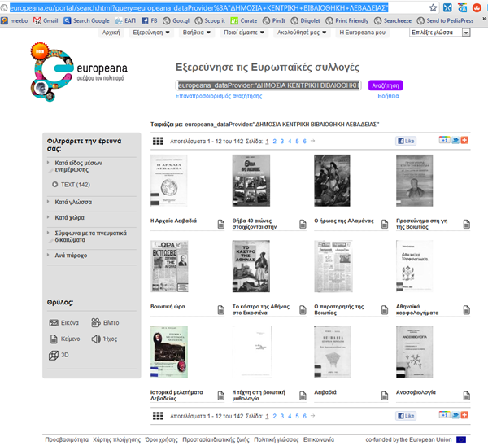Open thumbnail of Προσκύνημα στη γη της Βοιωτίας
488x446 pixels.
[x=414, y=181]
